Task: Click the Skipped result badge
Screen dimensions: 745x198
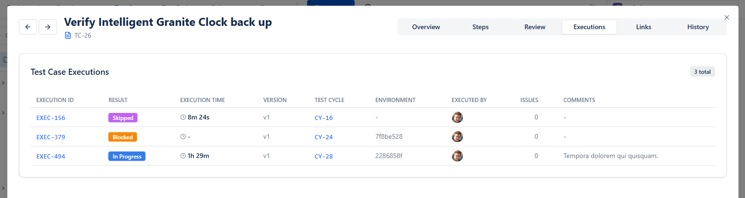Action: click(123, 118)
